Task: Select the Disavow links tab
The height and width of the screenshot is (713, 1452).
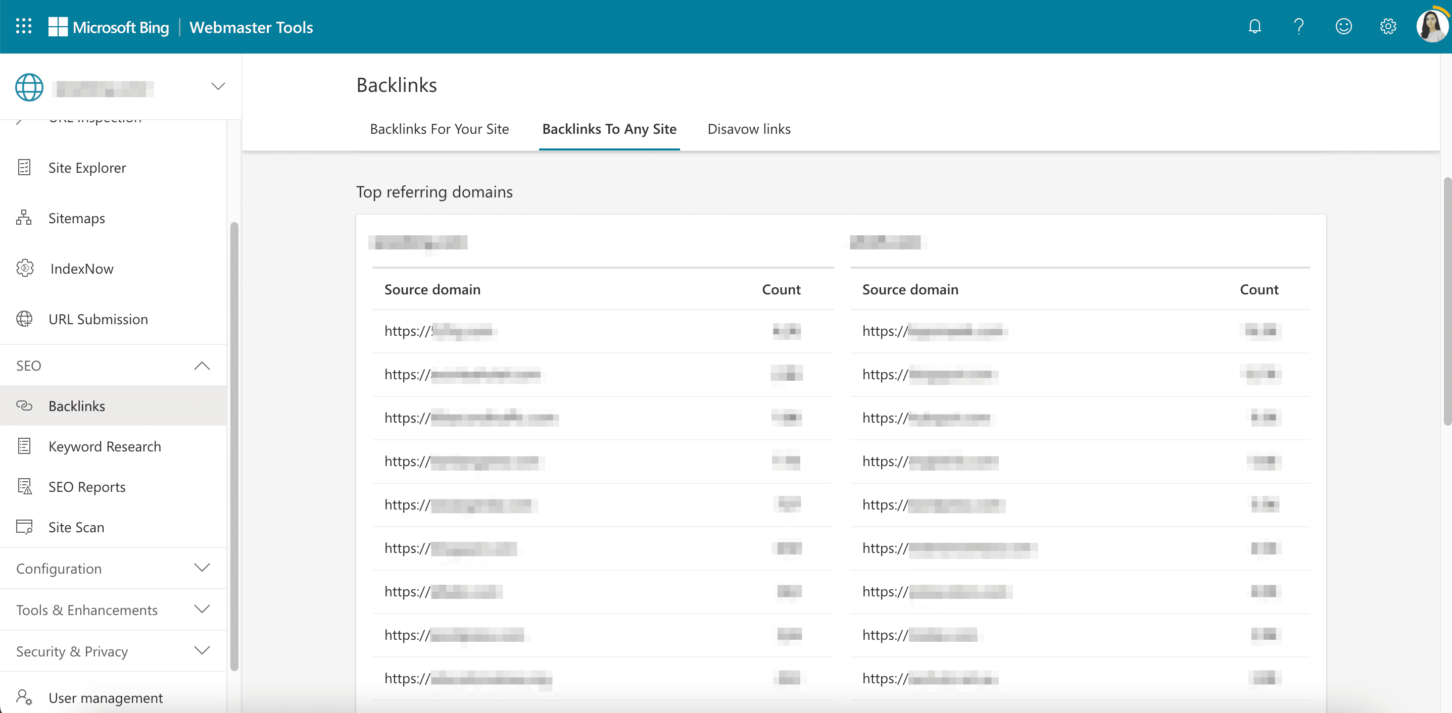Action: pos(749,129)
